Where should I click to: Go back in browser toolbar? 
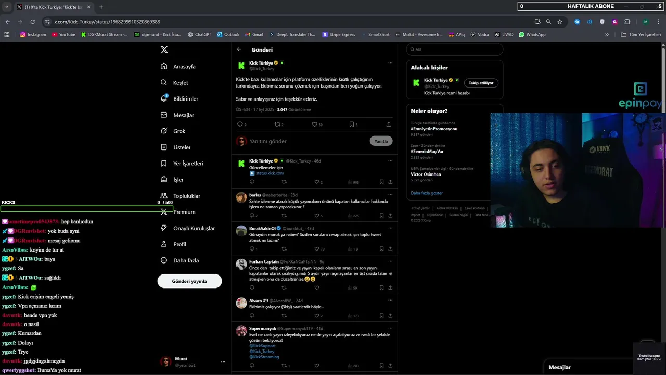pyautogui.click(x=7, y=22)
